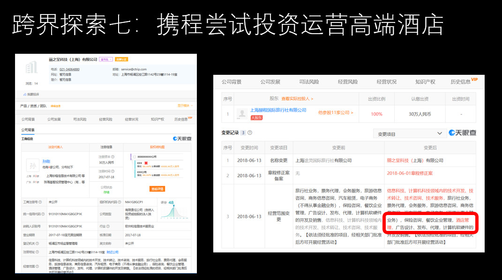Open 历史信息 VIP tab in left screenshot
This screenshot has height=280, width=502.
point(183,119)
